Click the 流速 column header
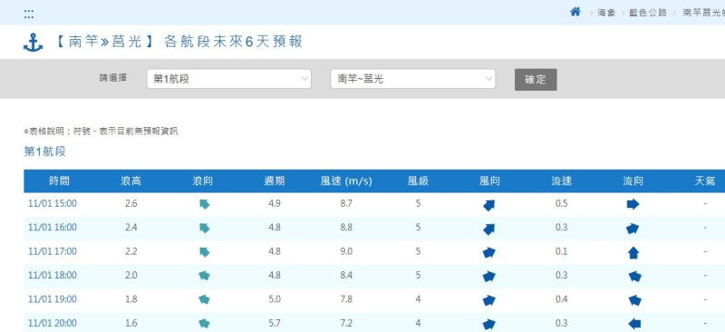 pos(561,181)
